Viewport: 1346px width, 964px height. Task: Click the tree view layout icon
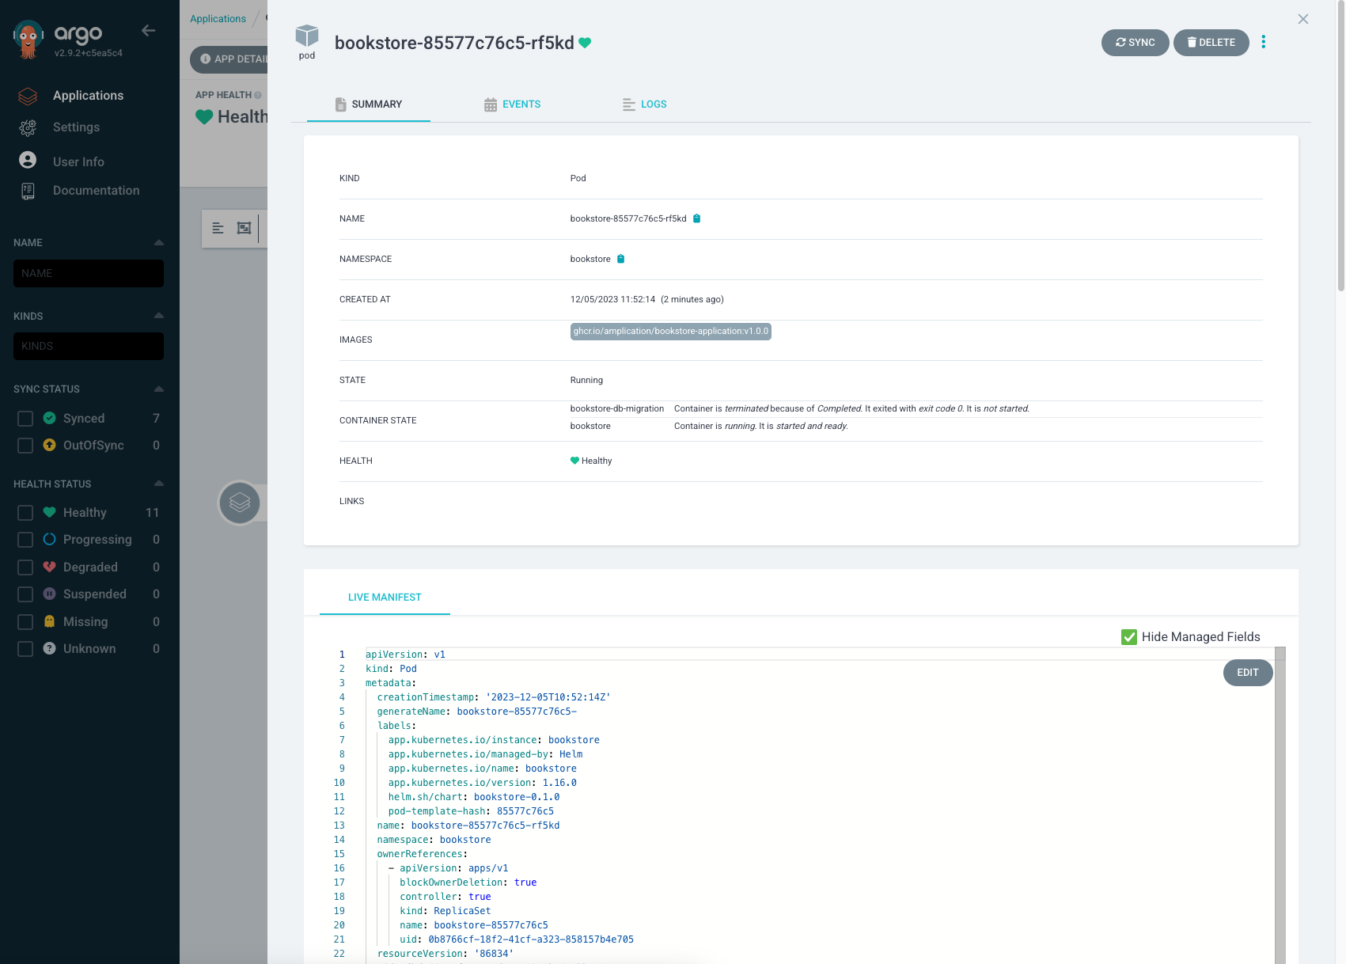[x=218, y=228]
